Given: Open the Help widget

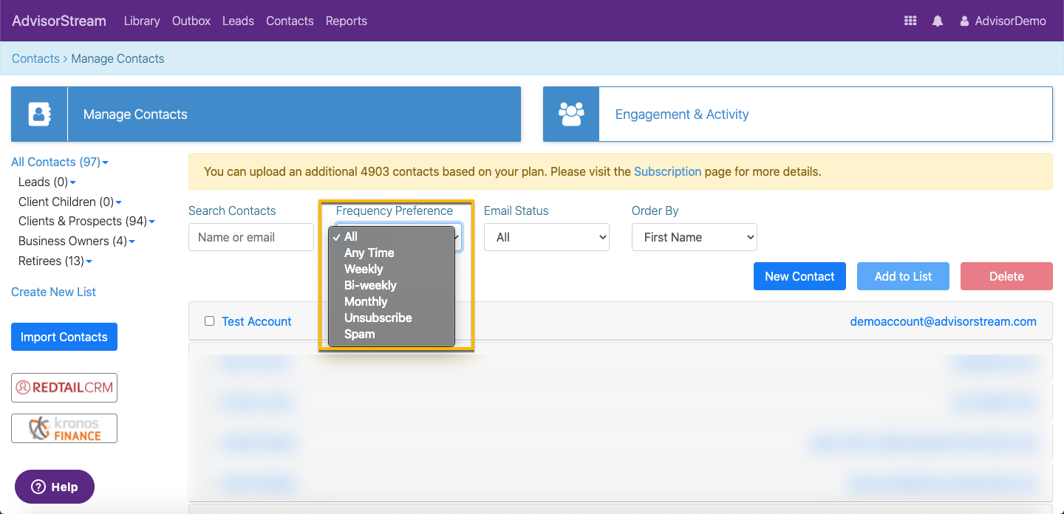Looking at the screenshot, I should (x=55, y=487).
